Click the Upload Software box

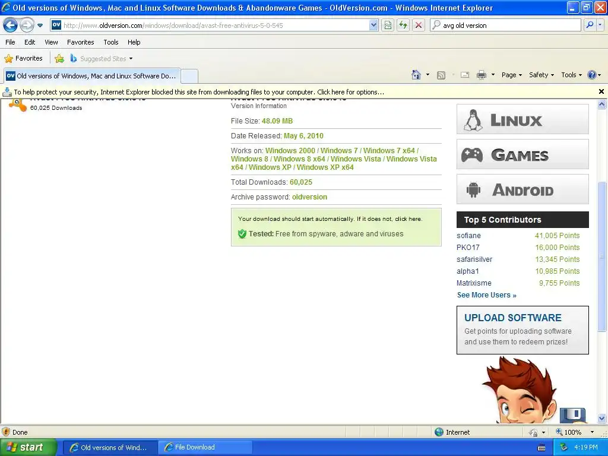pos(522,330)
